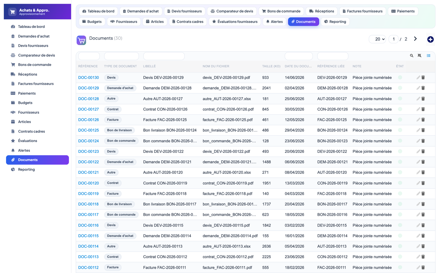
Task: Open the Type de document filter field
Action: coord(121,56)
